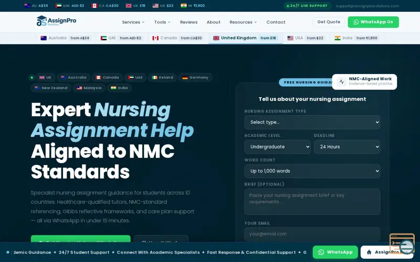Click the AssignPro logo
Image resolution: width=420 pixels, height=262 pixels.
[56, 21]
